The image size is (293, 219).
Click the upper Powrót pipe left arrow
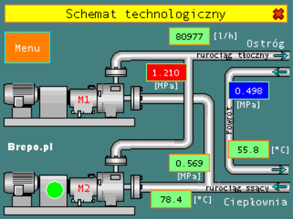[x=280, y=72]
